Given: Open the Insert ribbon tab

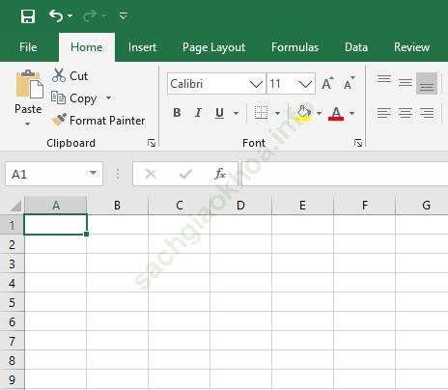Looking at the screenshot, I should (142, 47).
